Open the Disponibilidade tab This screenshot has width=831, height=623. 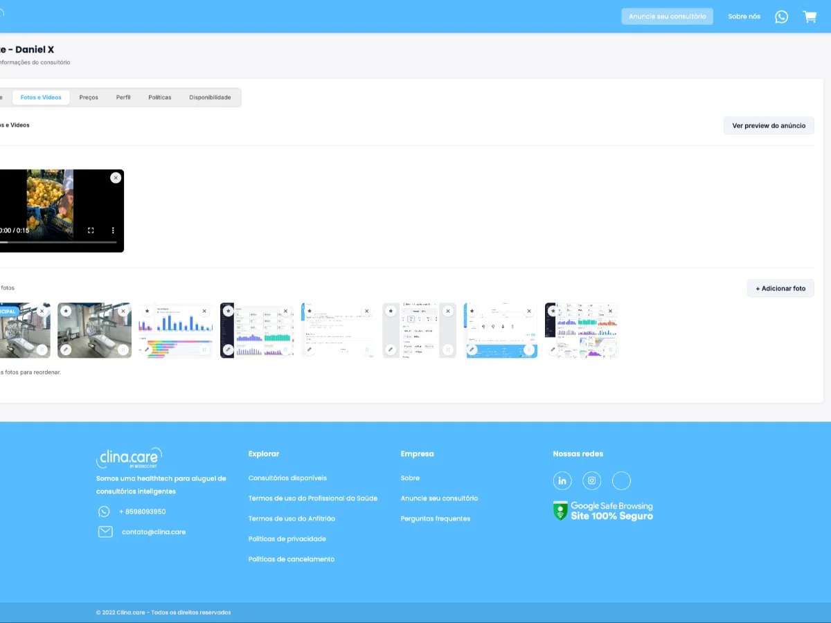210,98
